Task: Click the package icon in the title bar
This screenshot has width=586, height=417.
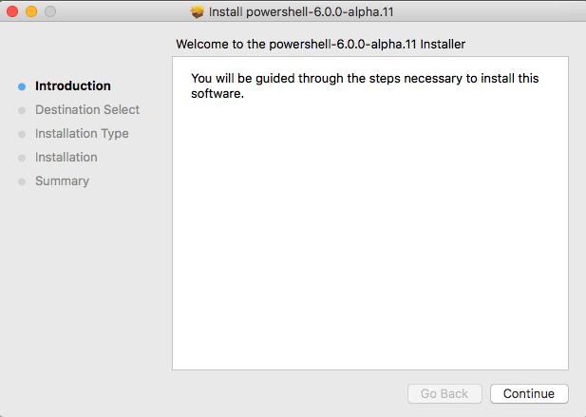Action: 198,12
